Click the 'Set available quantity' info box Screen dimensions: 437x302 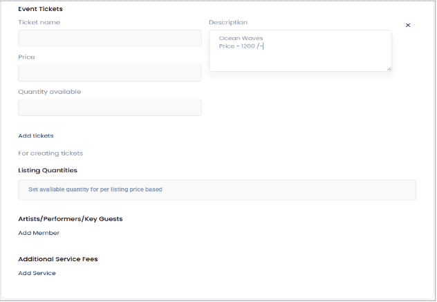pyautogui.click(x=217, y=189)
